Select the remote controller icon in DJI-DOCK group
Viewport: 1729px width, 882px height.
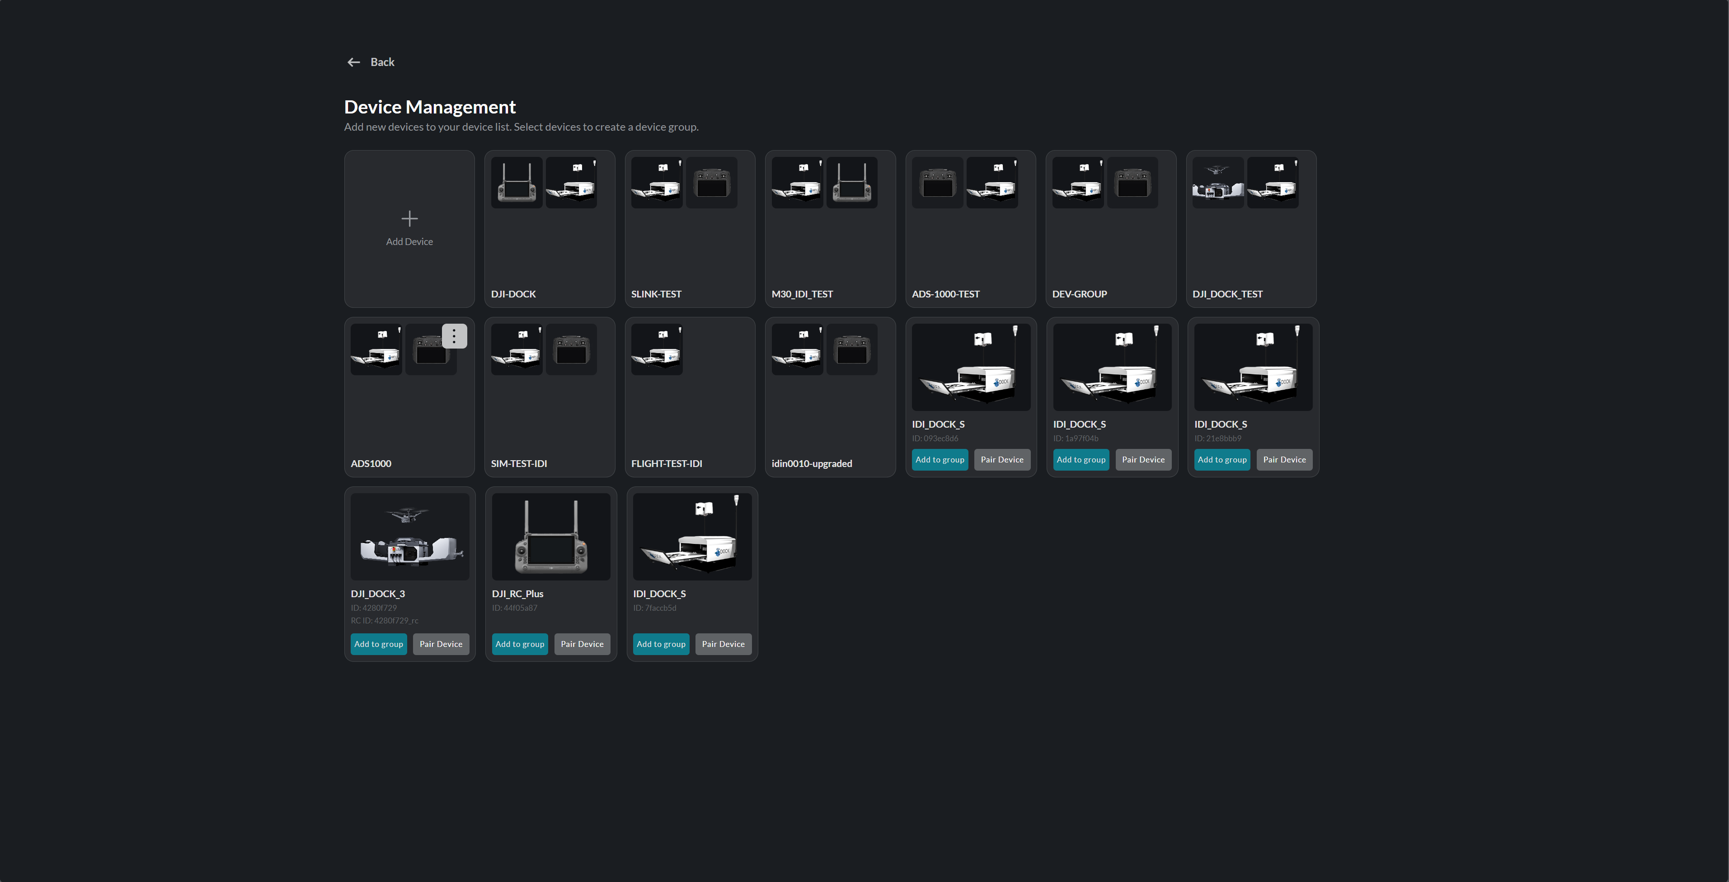(516, 182)
